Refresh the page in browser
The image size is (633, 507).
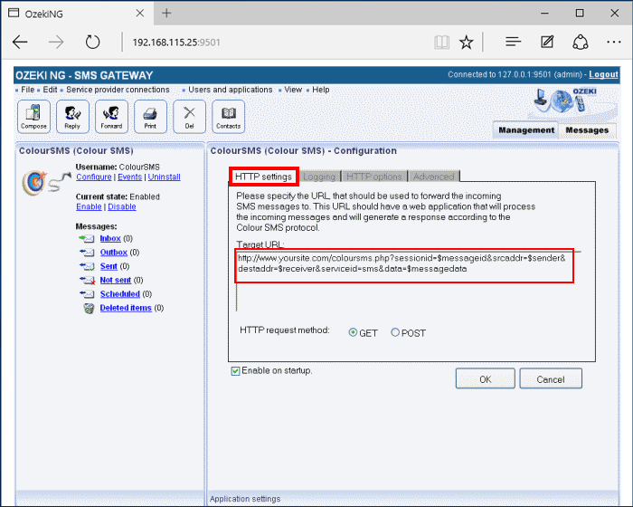point(92,42)
